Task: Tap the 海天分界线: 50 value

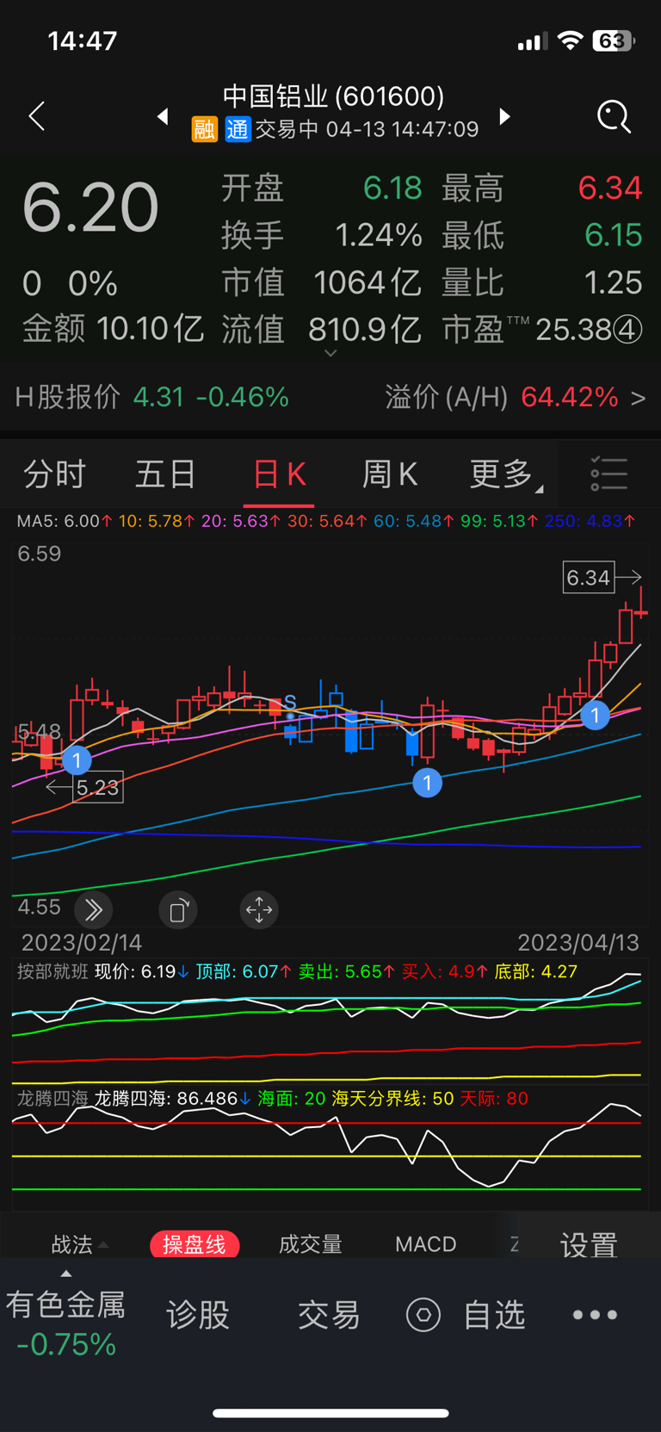Action: click(392, 1099)
